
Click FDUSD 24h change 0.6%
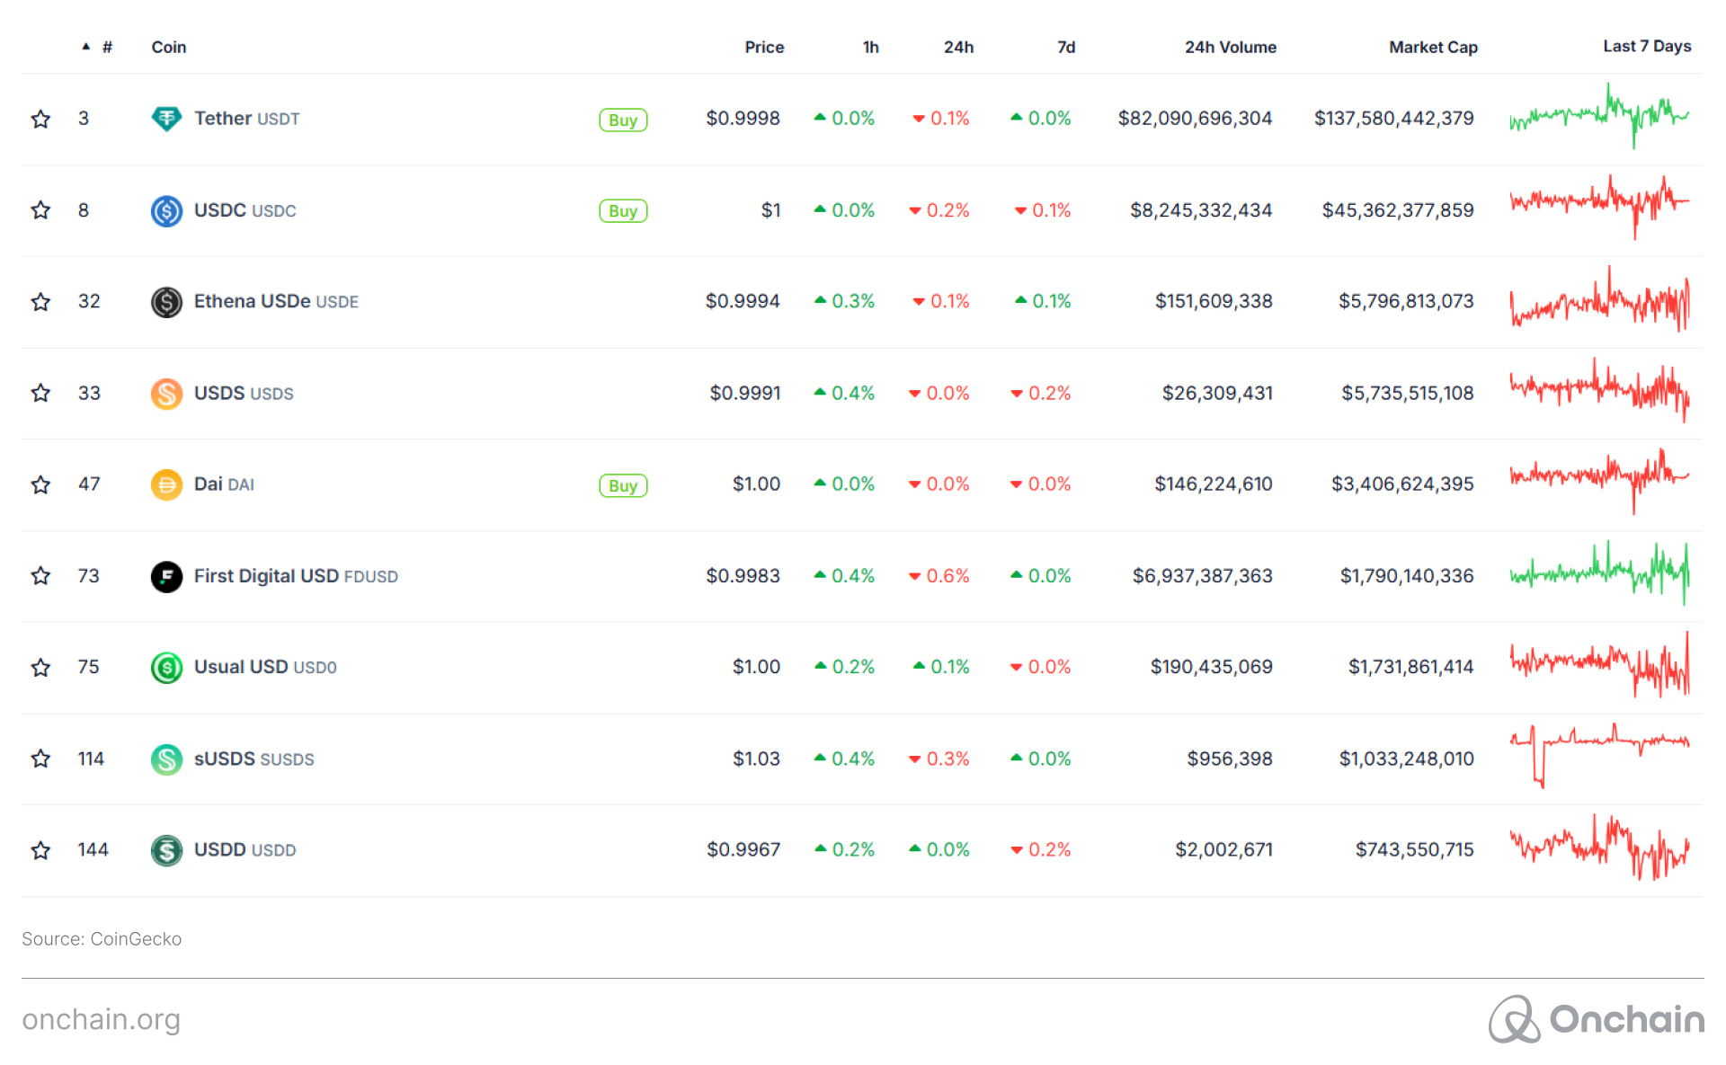pos(939,576)
